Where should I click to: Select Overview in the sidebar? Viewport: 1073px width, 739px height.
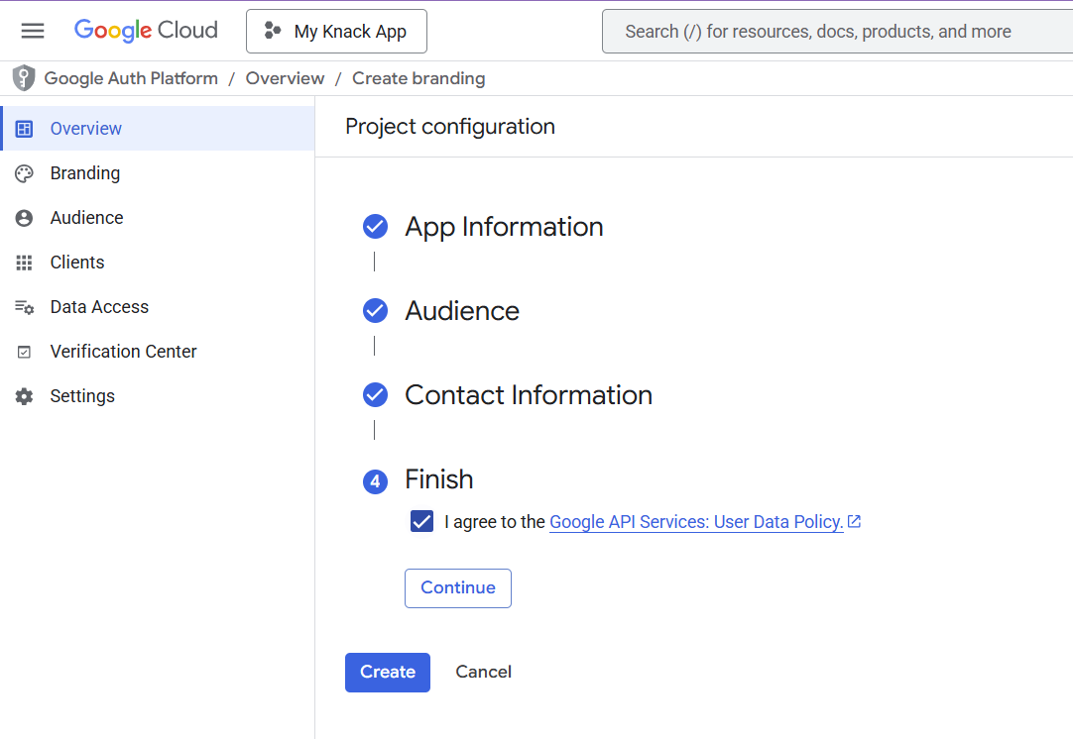[86, 129]
